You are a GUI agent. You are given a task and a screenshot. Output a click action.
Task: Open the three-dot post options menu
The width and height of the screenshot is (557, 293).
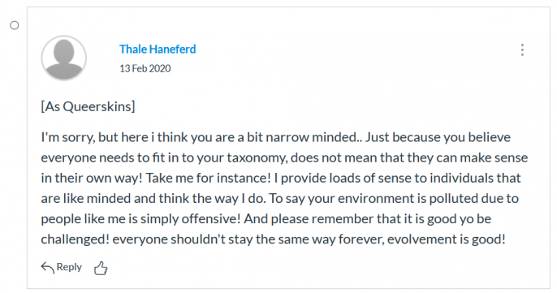[522, 50]
